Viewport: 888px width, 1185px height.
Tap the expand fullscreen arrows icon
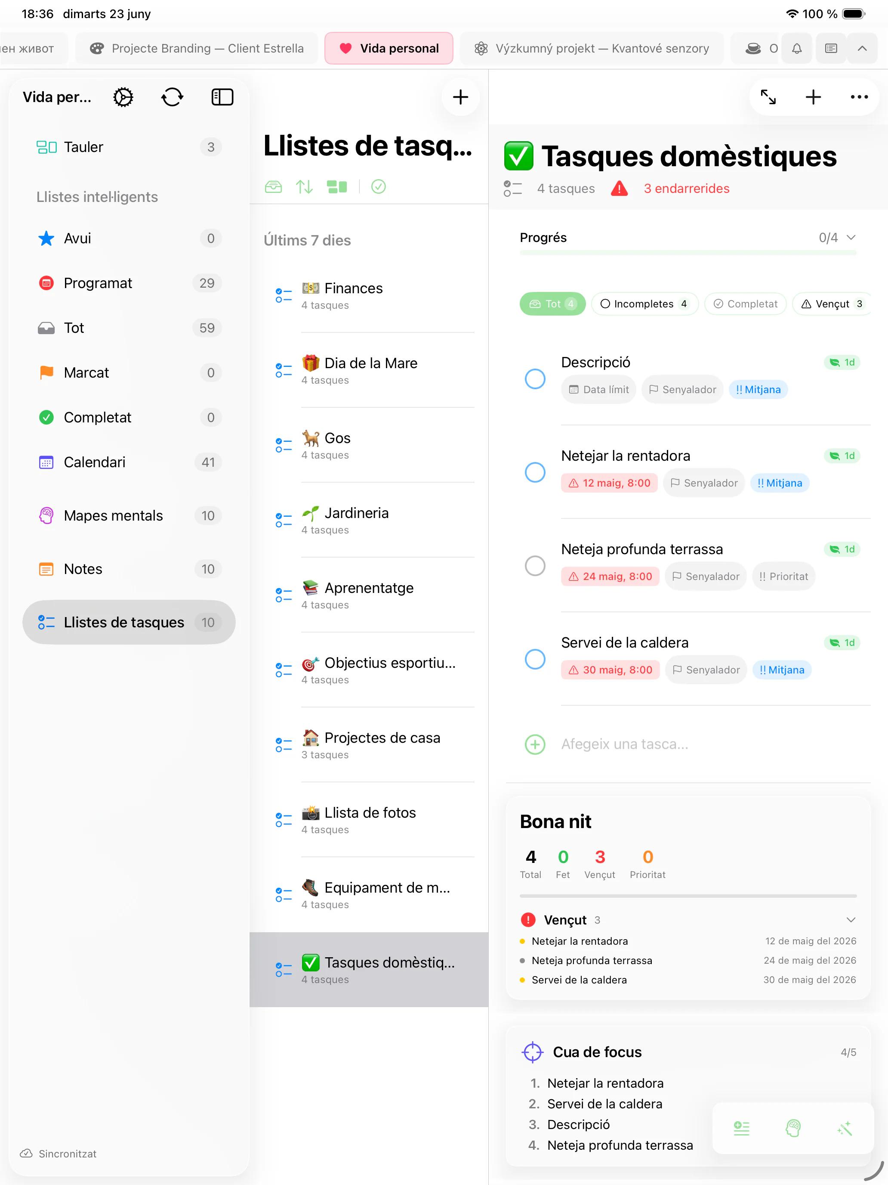pyautogui.click(x=768, y=97)
